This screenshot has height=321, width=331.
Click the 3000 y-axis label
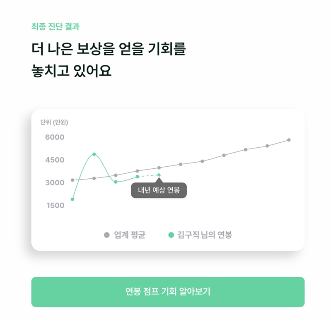[x=55, y=183]
